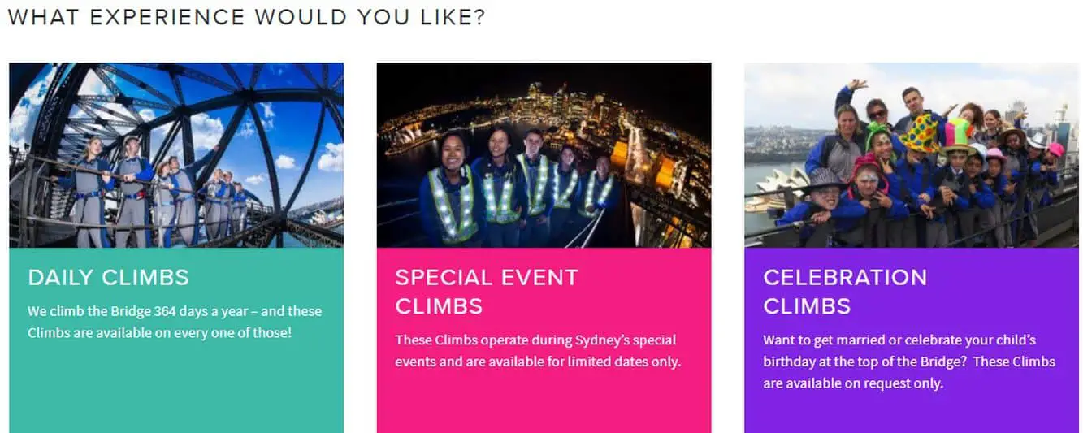
Task: Click the 'available for limited dates only' description
Action: [538, 351]
